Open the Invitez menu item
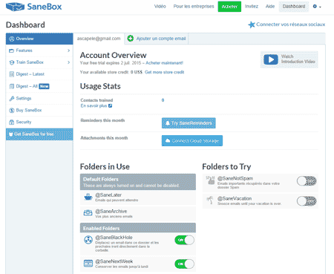The height and width of the screenshot is (274, 334). tap(252, 7)
